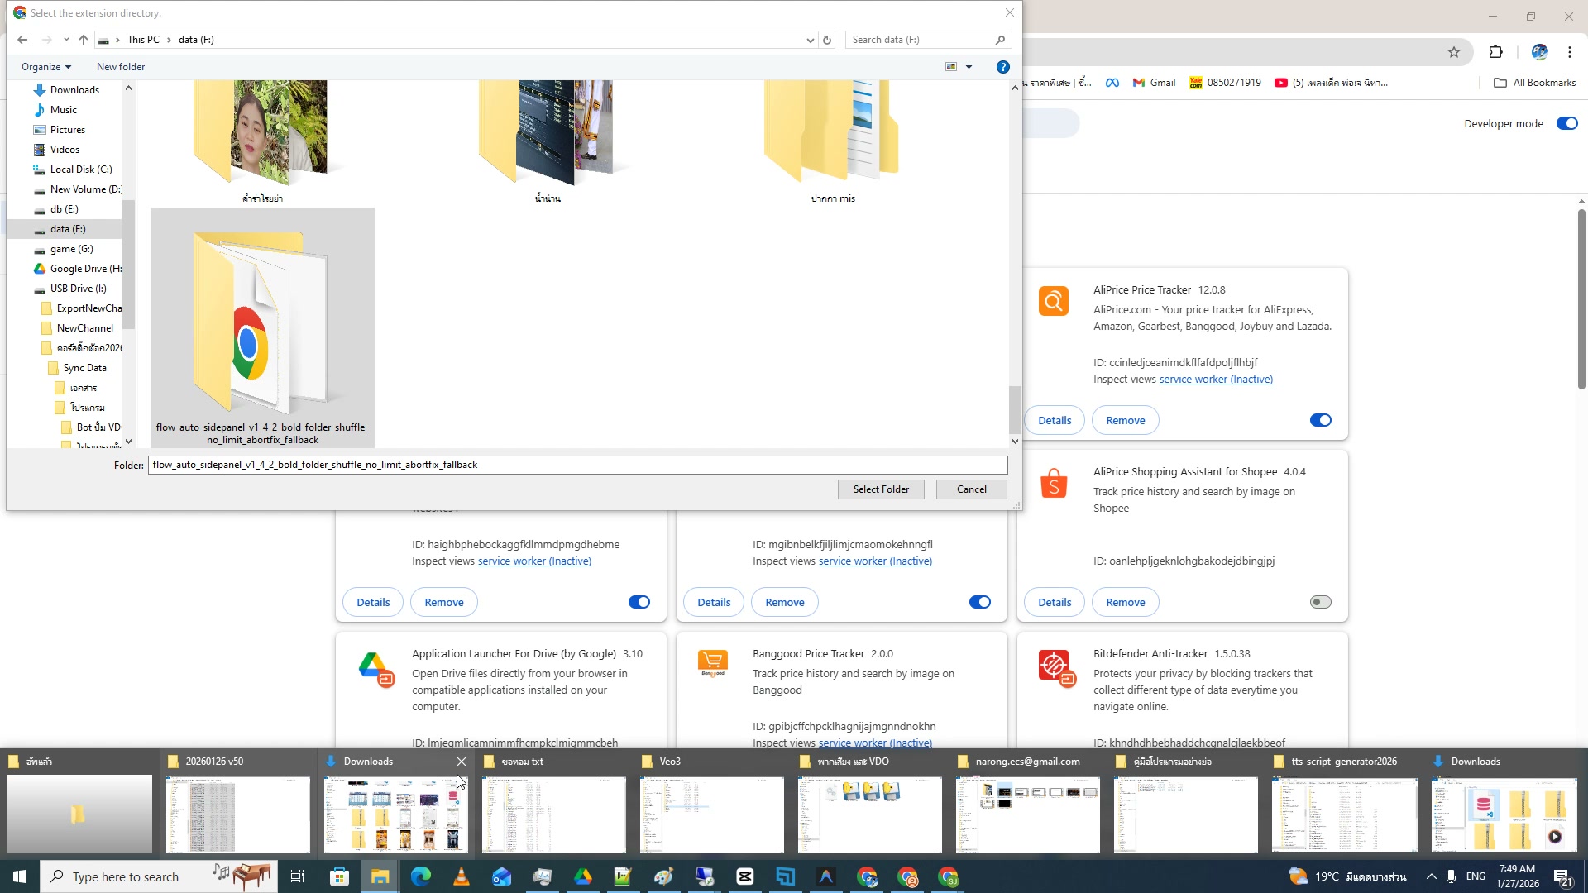The image size is (1588, 893).
Task: Disable AliPrice Price Tracker extension
Action: pos(1320,420)
